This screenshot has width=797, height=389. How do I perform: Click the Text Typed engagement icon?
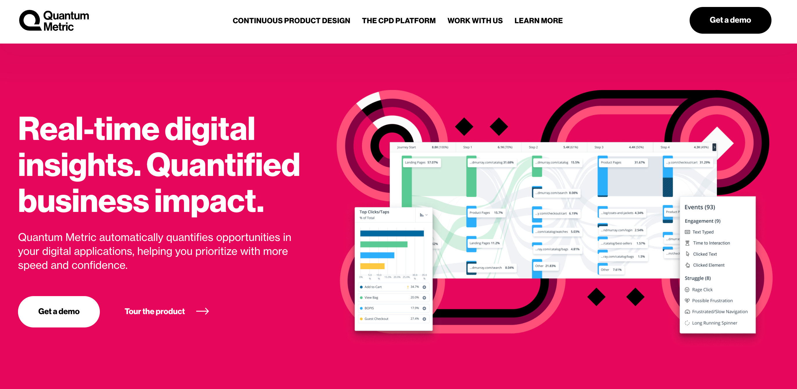click(x=687, y=232)
